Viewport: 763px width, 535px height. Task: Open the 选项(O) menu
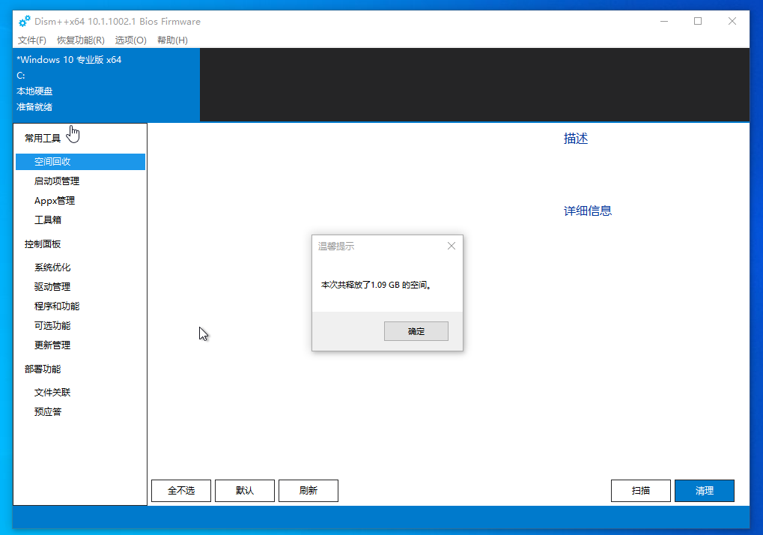130,40
